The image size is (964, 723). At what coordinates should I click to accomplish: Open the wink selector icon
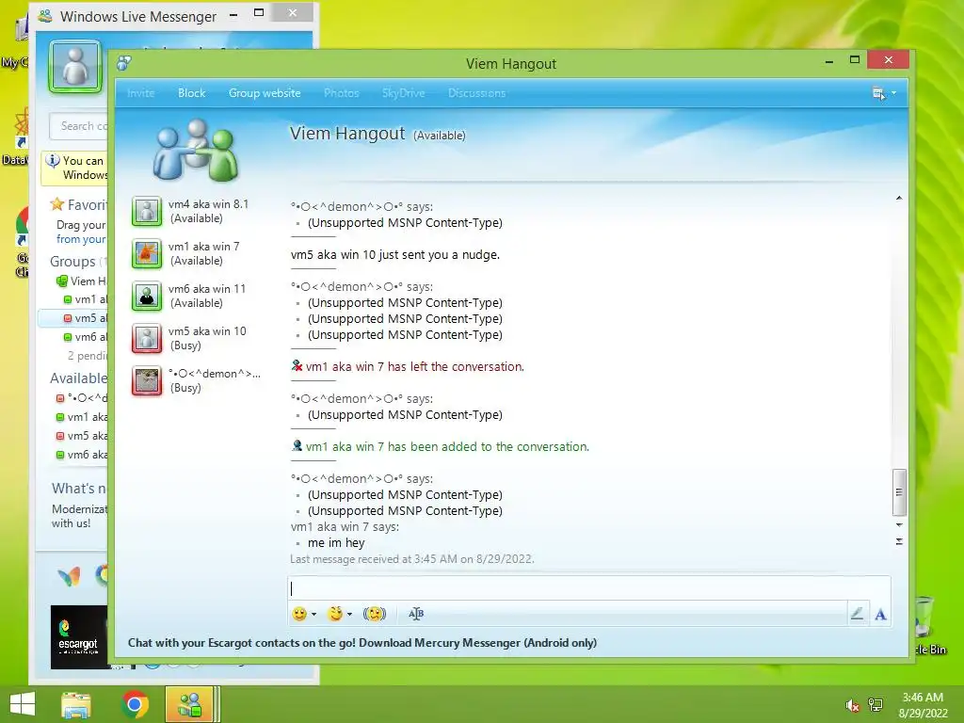click(334, 614)
